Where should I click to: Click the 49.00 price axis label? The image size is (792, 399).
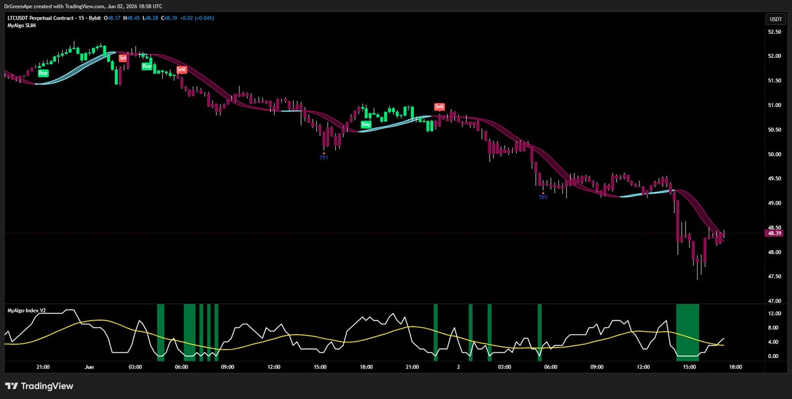click(x=775, y=204)
